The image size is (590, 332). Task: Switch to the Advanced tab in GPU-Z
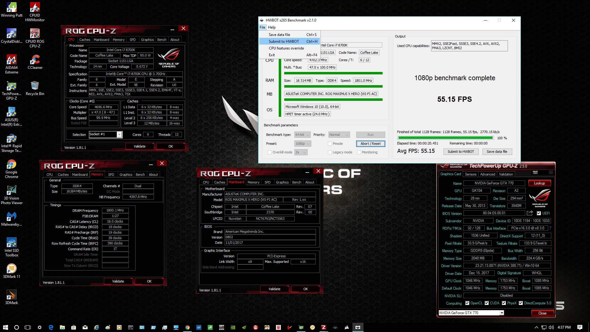coord(488,174)
